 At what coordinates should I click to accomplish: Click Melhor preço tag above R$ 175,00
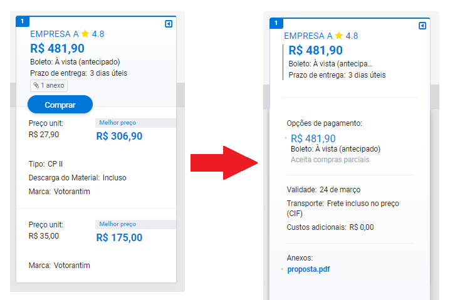(118, 224)
